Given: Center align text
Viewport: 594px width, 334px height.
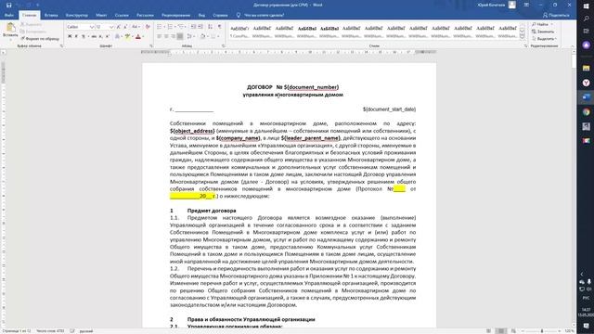Looking at the screenshot, I should pyautogui.click(x=166, y=36).
